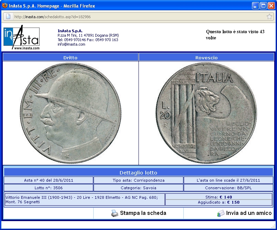277x230 pixels.
Task: Minimize the Firefox window
Action: click(256, 6)
